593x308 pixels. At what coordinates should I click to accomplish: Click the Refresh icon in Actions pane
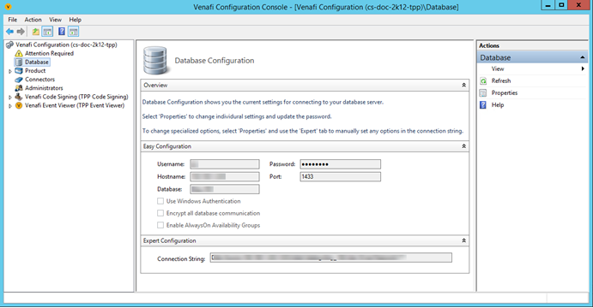click(483, 81)
